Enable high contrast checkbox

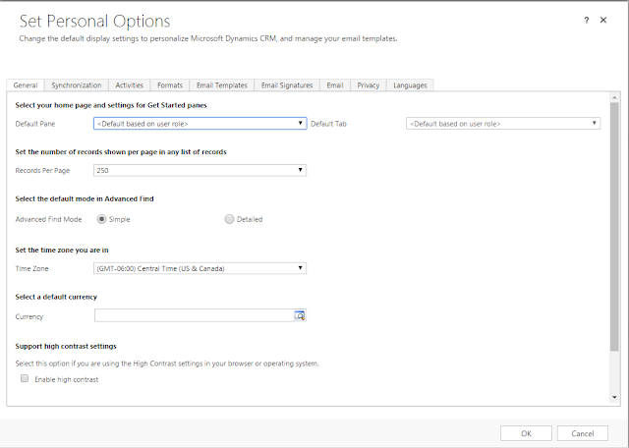25,378
